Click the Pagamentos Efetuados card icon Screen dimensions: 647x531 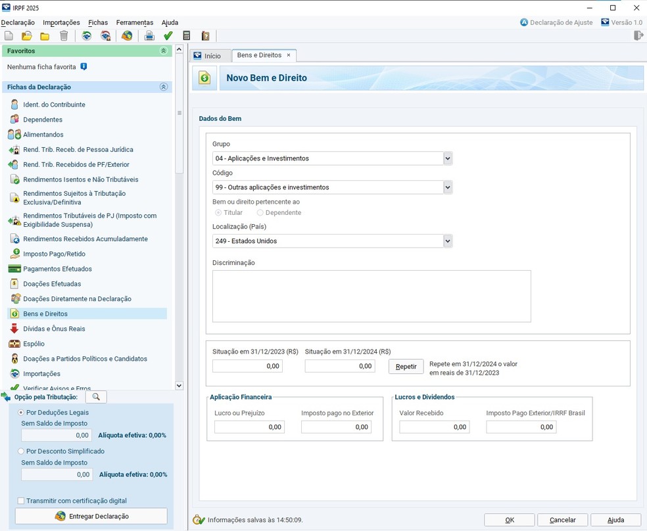[14, 269]
